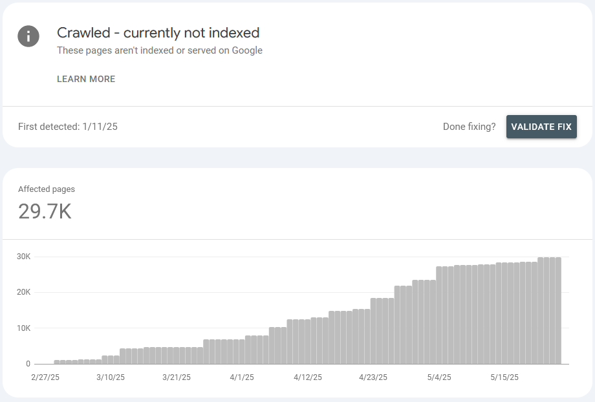Select the last bar in chart
Viewport: 595px width, 402px height.
point(558,311)
